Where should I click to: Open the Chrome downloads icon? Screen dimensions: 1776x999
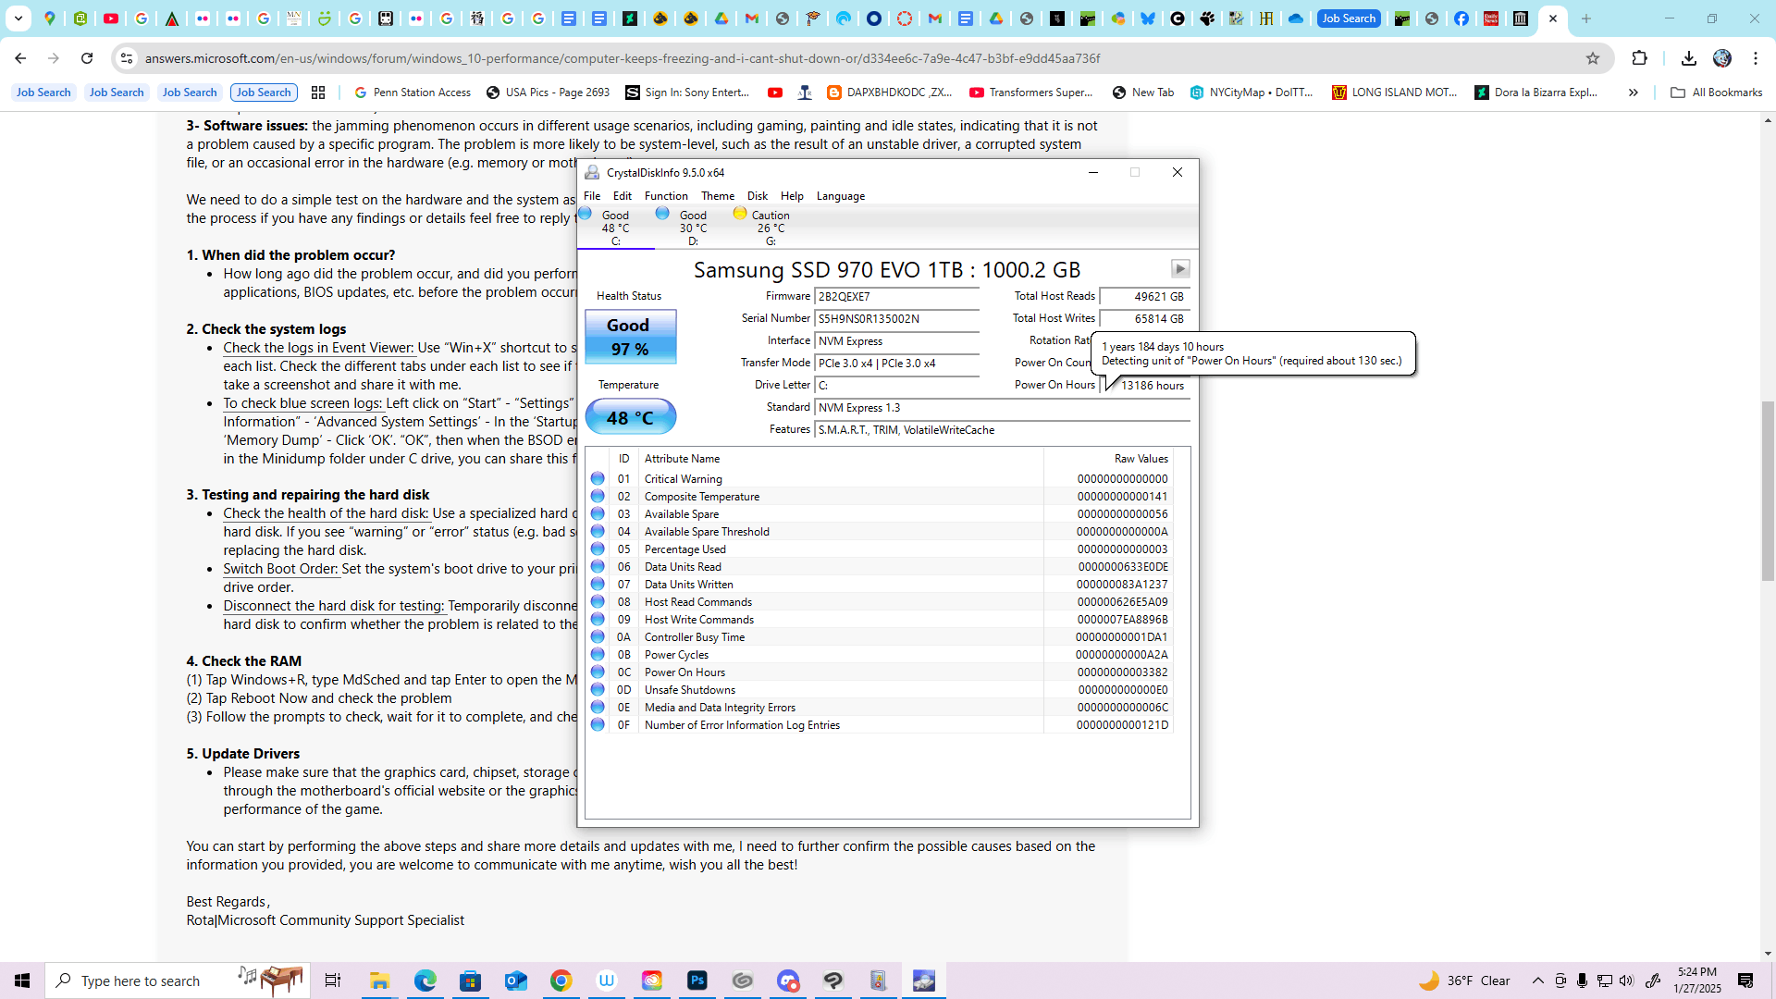click(x=1688, y=58)
